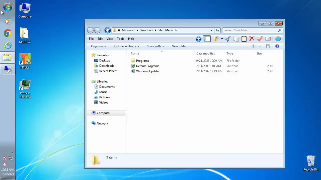
Task: Click the New folder button
Action: click(179, 46)
